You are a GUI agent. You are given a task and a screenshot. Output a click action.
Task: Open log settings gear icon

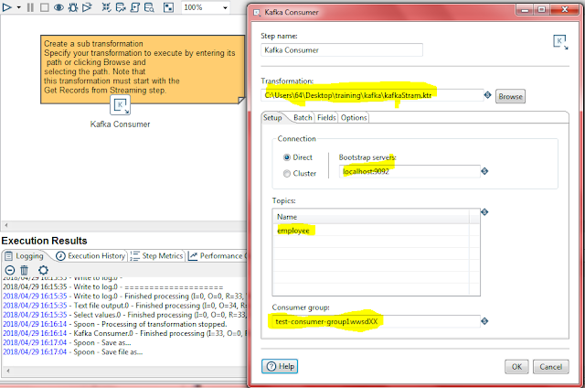tap(43, 270)
